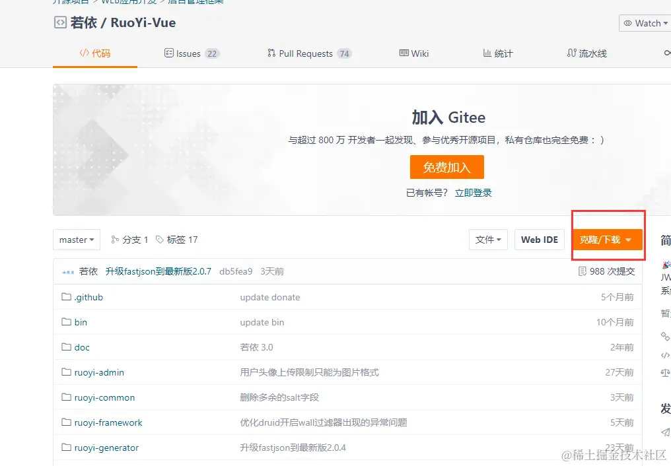This screenshot has height=466, width=671.
Task: Open the ruoyi-generator folder
Action: coord(106,448)
